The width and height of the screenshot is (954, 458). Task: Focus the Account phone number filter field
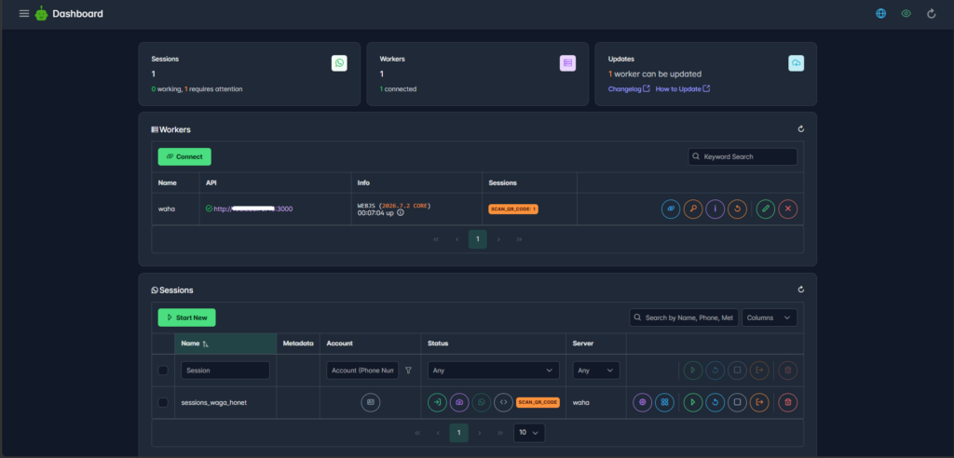[x=362, y=370]
